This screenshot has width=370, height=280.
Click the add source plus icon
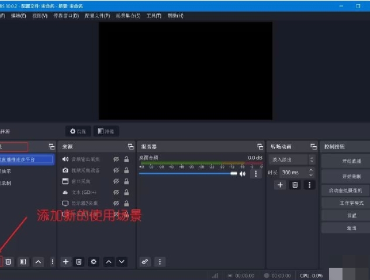pyautogui.click(x=65, y=262)
